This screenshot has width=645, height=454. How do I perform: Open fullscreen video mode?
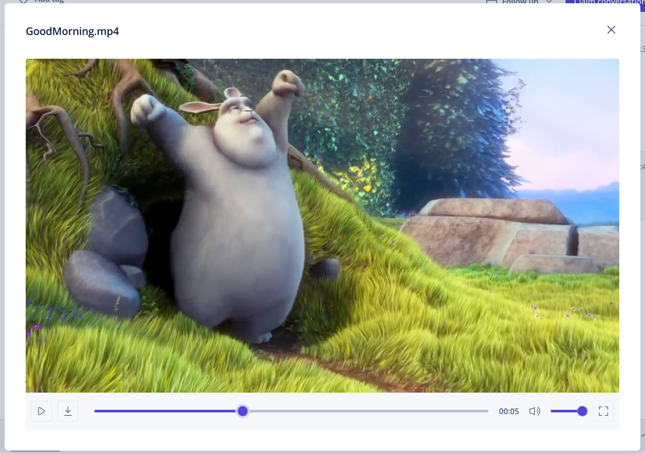[x=603, y=411]
